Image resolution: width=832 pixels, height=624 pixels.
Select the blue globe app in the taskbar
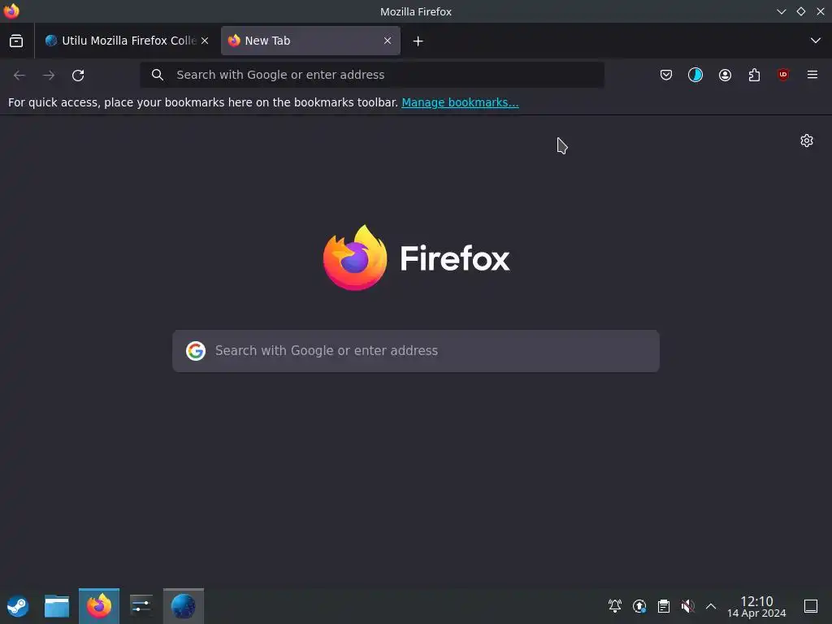pyautogui.click(x=184, y=606)
